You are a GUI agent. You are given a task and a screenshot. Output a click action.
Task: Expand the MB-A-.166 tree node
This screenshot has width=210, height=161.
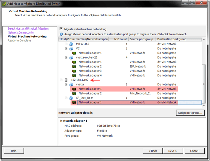(66, 44)
